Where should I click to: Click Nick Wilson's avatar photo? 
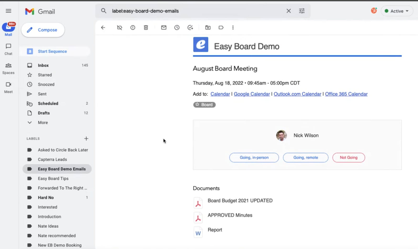(281, 135)
